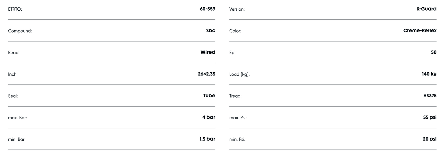Select the Inch label
The width and height of the screenshot is (445, 155).
coord(13,74)
